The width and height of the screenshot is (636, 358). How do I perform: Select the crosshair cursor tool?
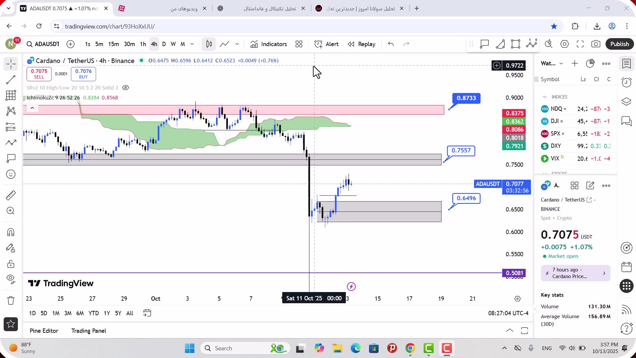(11, 64)
